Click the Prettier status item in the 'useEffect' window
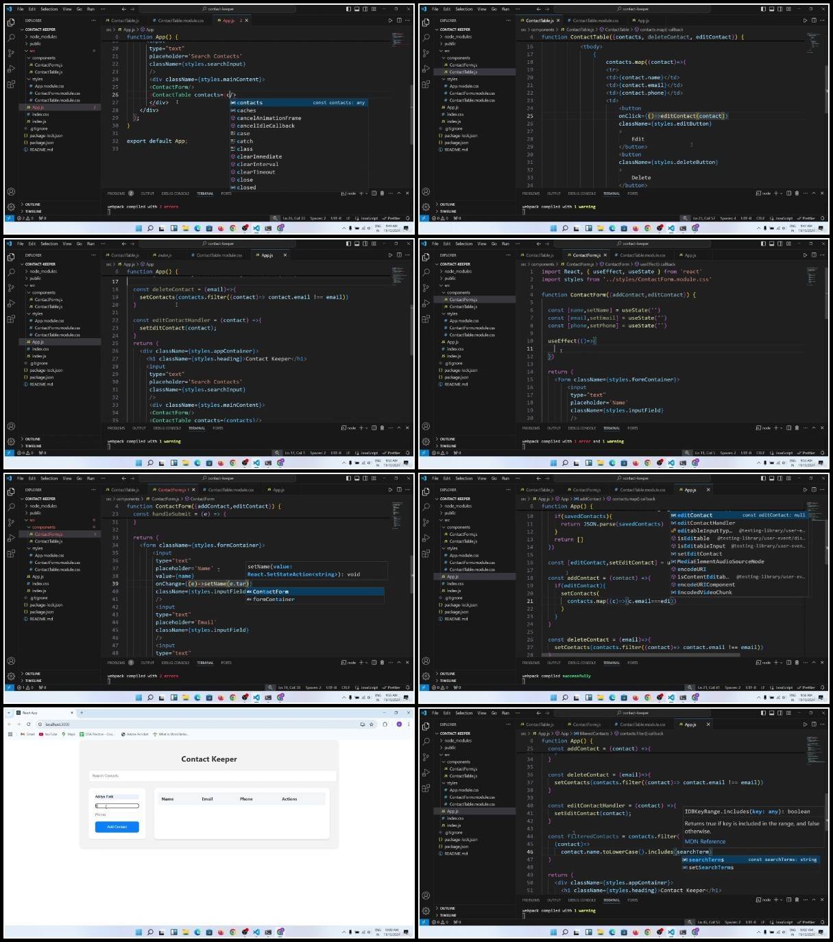This screenshot has width=833, height=942. coord(807,453)
